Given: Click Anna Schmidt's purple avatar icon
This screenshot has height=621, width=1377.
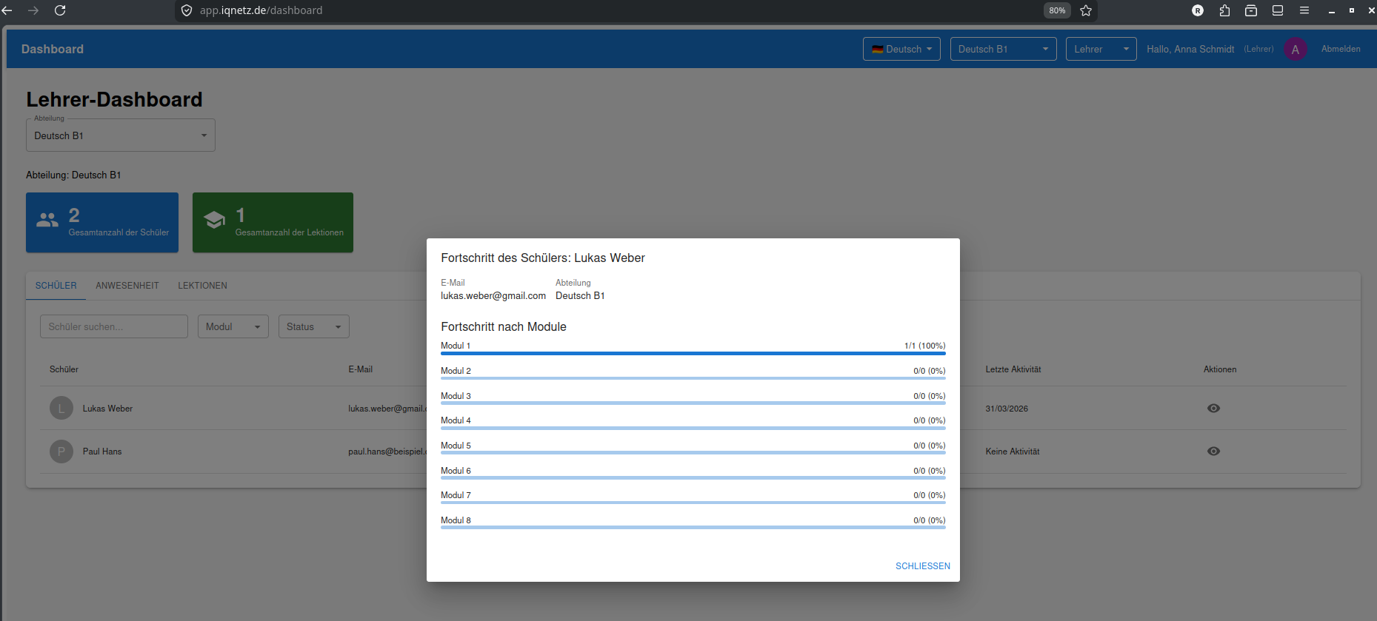Looking at the screenshot, I should tap(1295, 50).
